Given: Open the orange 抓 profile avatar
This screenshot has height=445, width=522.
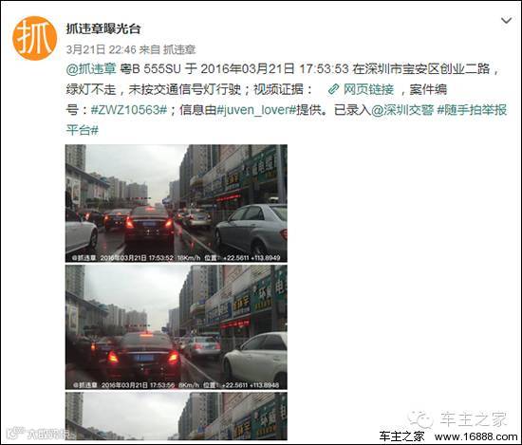Looking at the screenshot, I should 34,38.
